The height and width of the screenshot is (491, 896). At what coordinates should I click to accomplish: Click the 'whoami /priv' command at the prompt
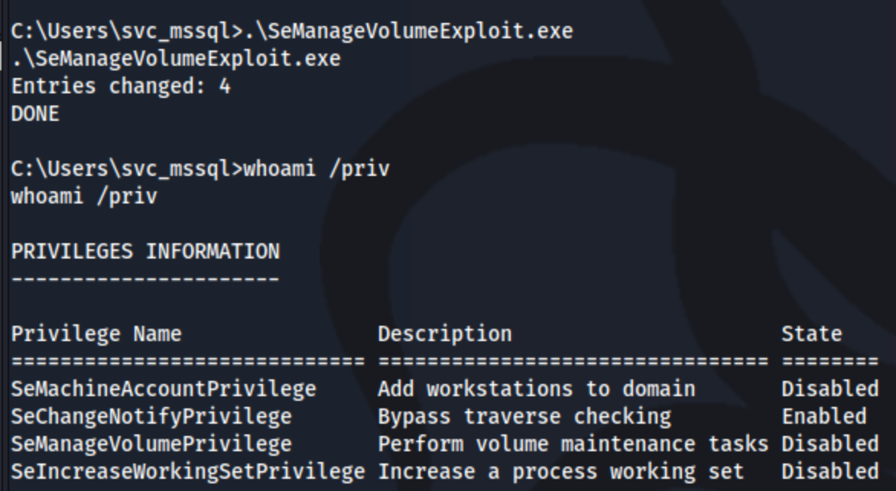click(x=317, y=169)
